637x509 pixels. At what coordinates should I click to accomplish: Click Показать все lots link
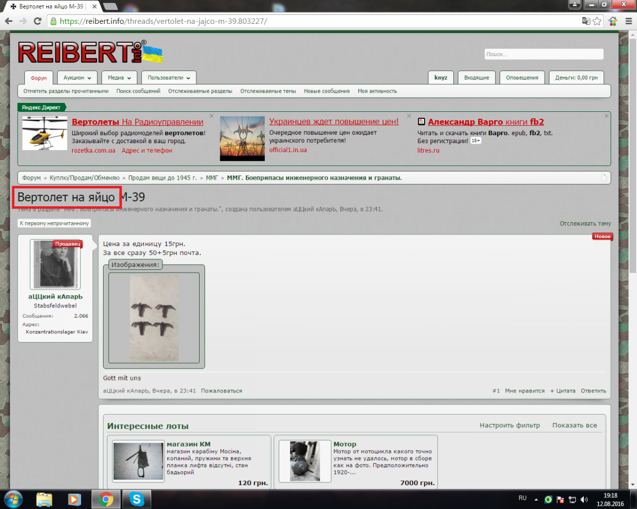[574, 425]
